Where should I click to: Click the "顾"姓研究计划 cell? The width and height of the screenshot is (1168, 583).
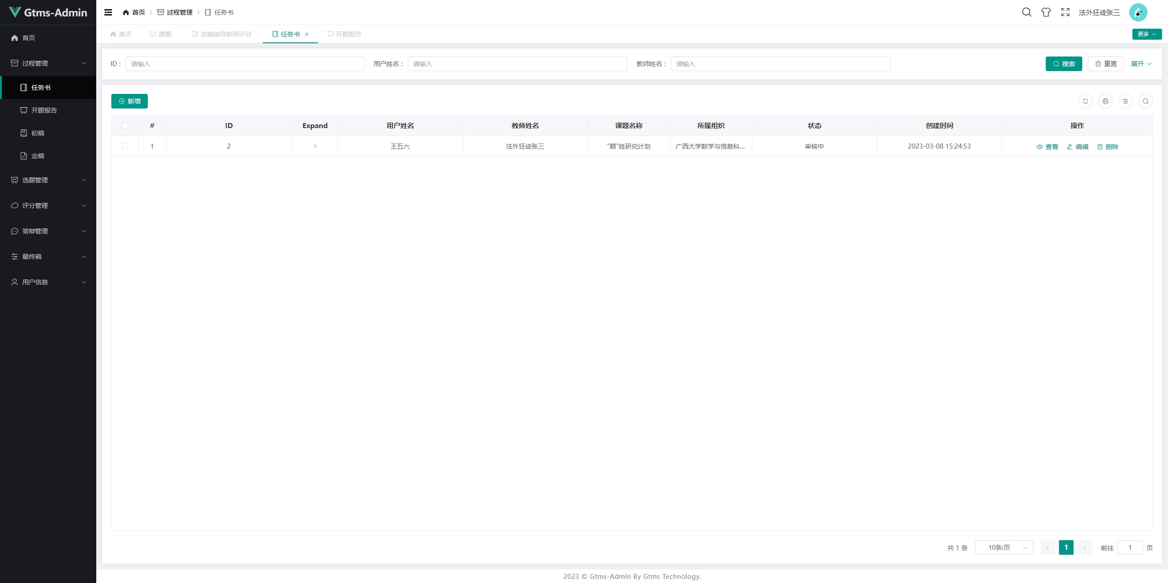point(629,146)
